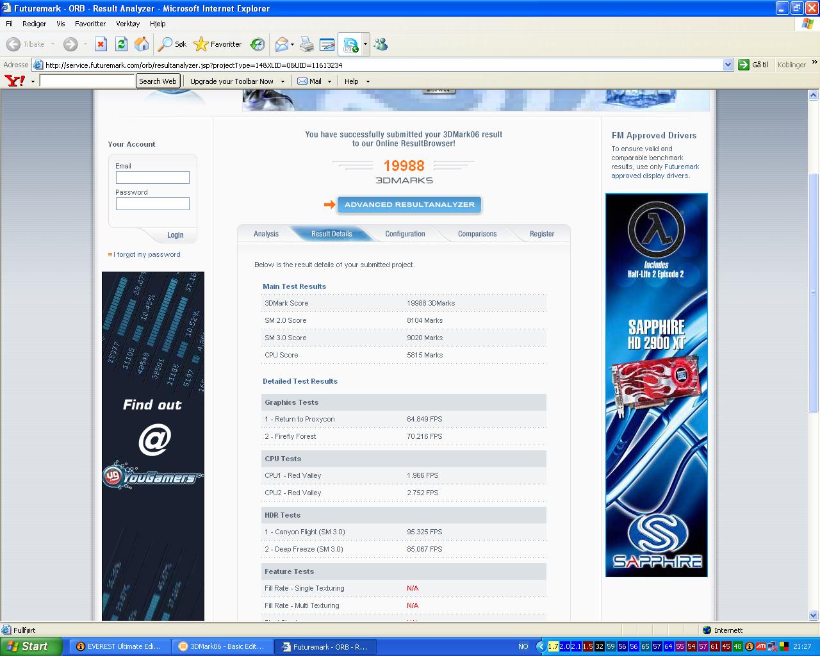Switch to the Comparisons tab
The width and height of the screenshot is (820, 656).
(477, 234)
